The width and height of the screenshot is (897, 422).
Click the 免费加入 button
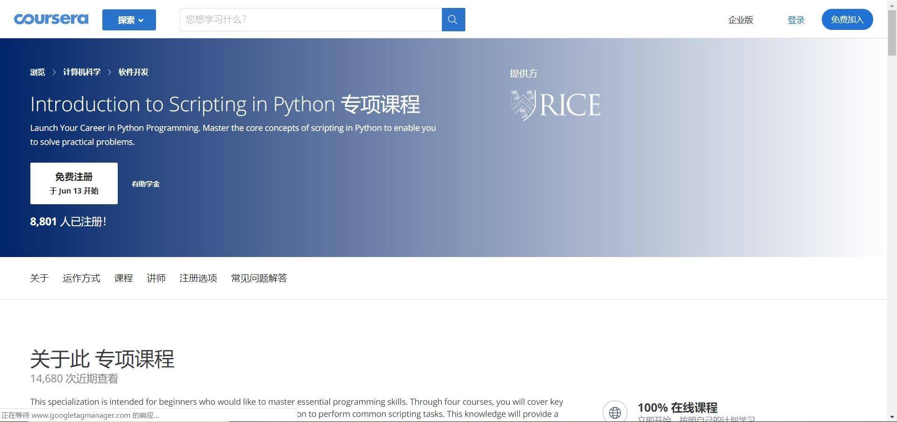click(847, 19)
